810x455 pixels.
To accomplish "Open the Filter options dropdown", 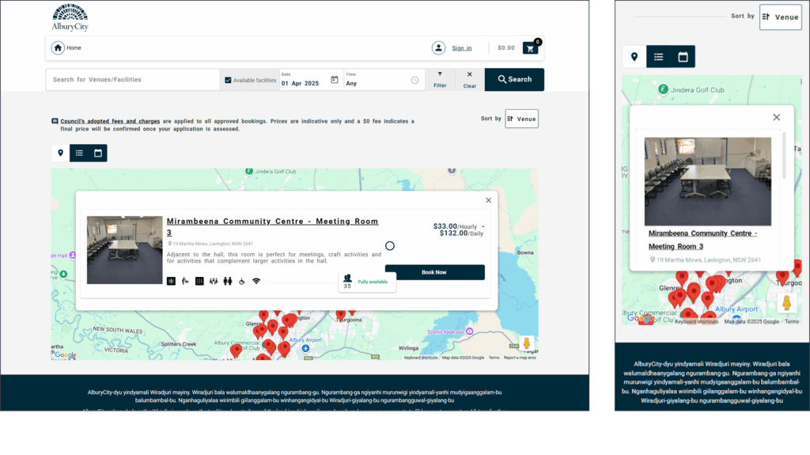I will [440, 79].
